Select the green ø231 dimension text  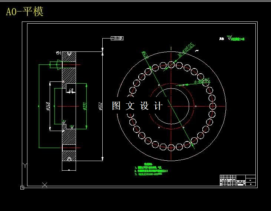coord(85,106)
